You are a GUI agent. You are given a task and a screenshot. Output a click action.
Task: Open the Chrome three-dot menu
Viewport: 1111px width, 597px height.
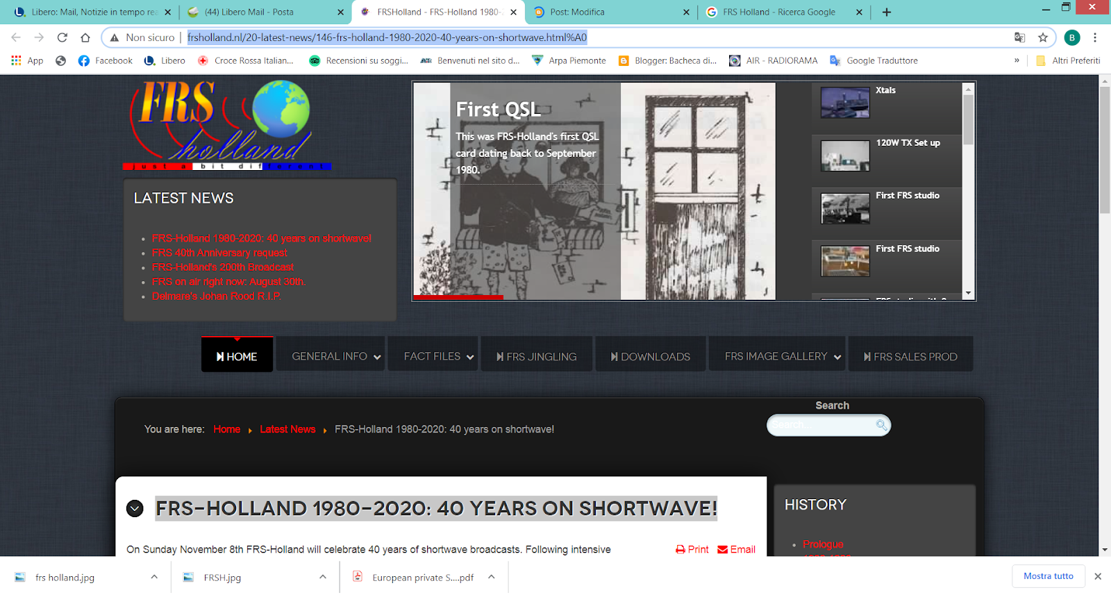pyautogui.click(x=1095, y=37)
